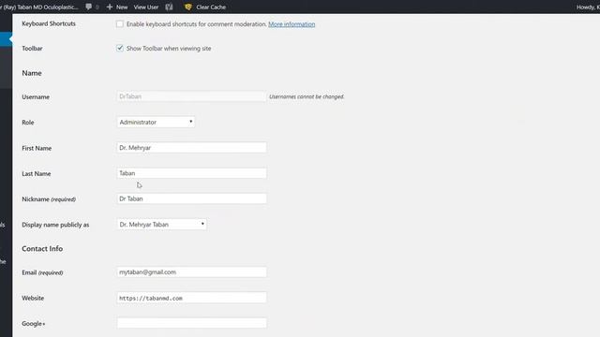Open the Display name publicly as dropdown
This screenshot has height=337, width=600.
coord(162,225)
